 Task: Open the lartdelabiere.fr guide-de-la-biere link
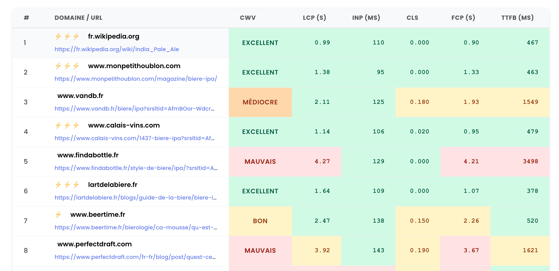pos(135,197)
